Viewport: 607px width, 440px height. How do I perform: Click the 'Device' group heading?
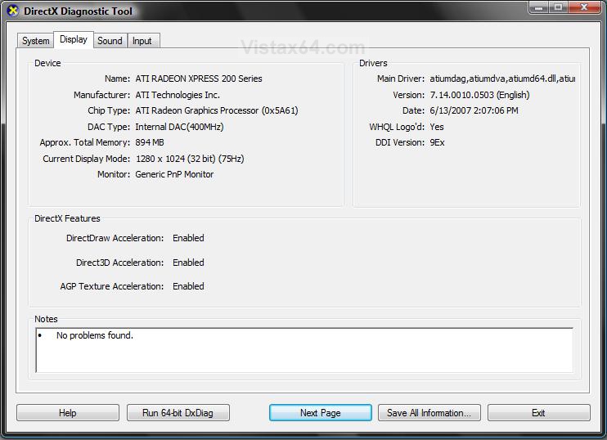coord(47,63)
